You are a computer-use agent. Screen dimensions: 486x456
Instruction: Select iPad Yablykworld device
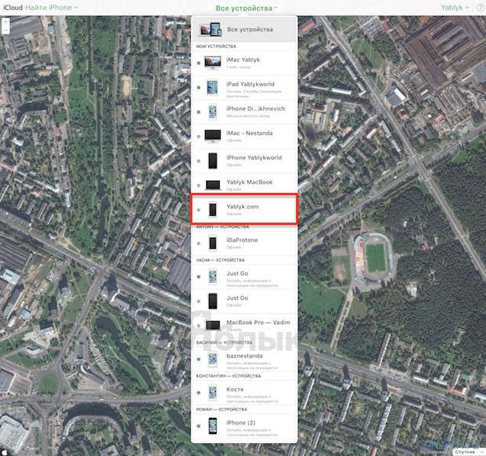[x=244, y=88]
